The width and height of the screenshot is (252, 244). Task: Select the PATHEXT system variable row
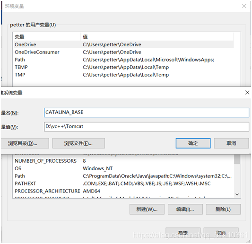click(x=124, y=183)
